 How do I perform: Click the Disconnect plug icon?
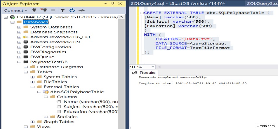pyautogui.click(x=43, y=10)
